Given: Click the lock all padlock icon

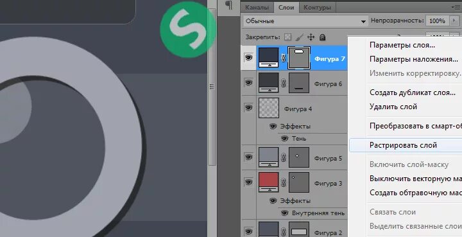Looking at the screenshot, I should pyautogui.click(x=323, y=37).
